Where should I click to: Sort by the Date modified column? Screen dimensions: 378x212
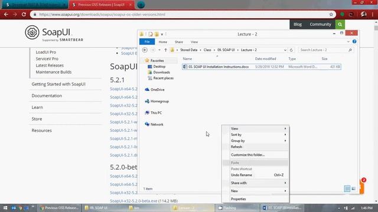[265, 59]
